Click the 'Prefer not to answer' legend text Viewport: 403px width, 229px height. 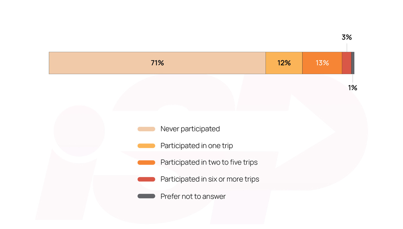(193, 196)
